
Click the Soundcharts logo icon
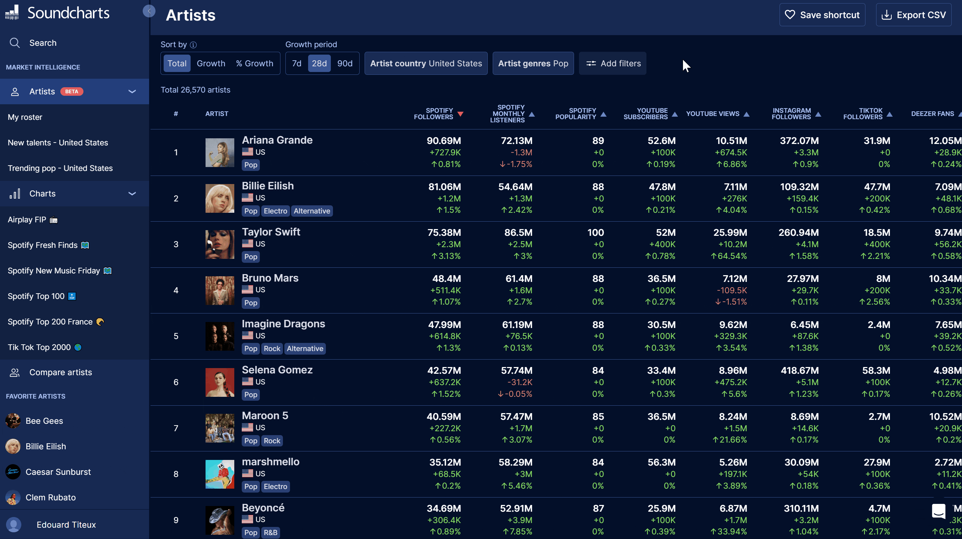pyautogui.click(x=12, y=12)
